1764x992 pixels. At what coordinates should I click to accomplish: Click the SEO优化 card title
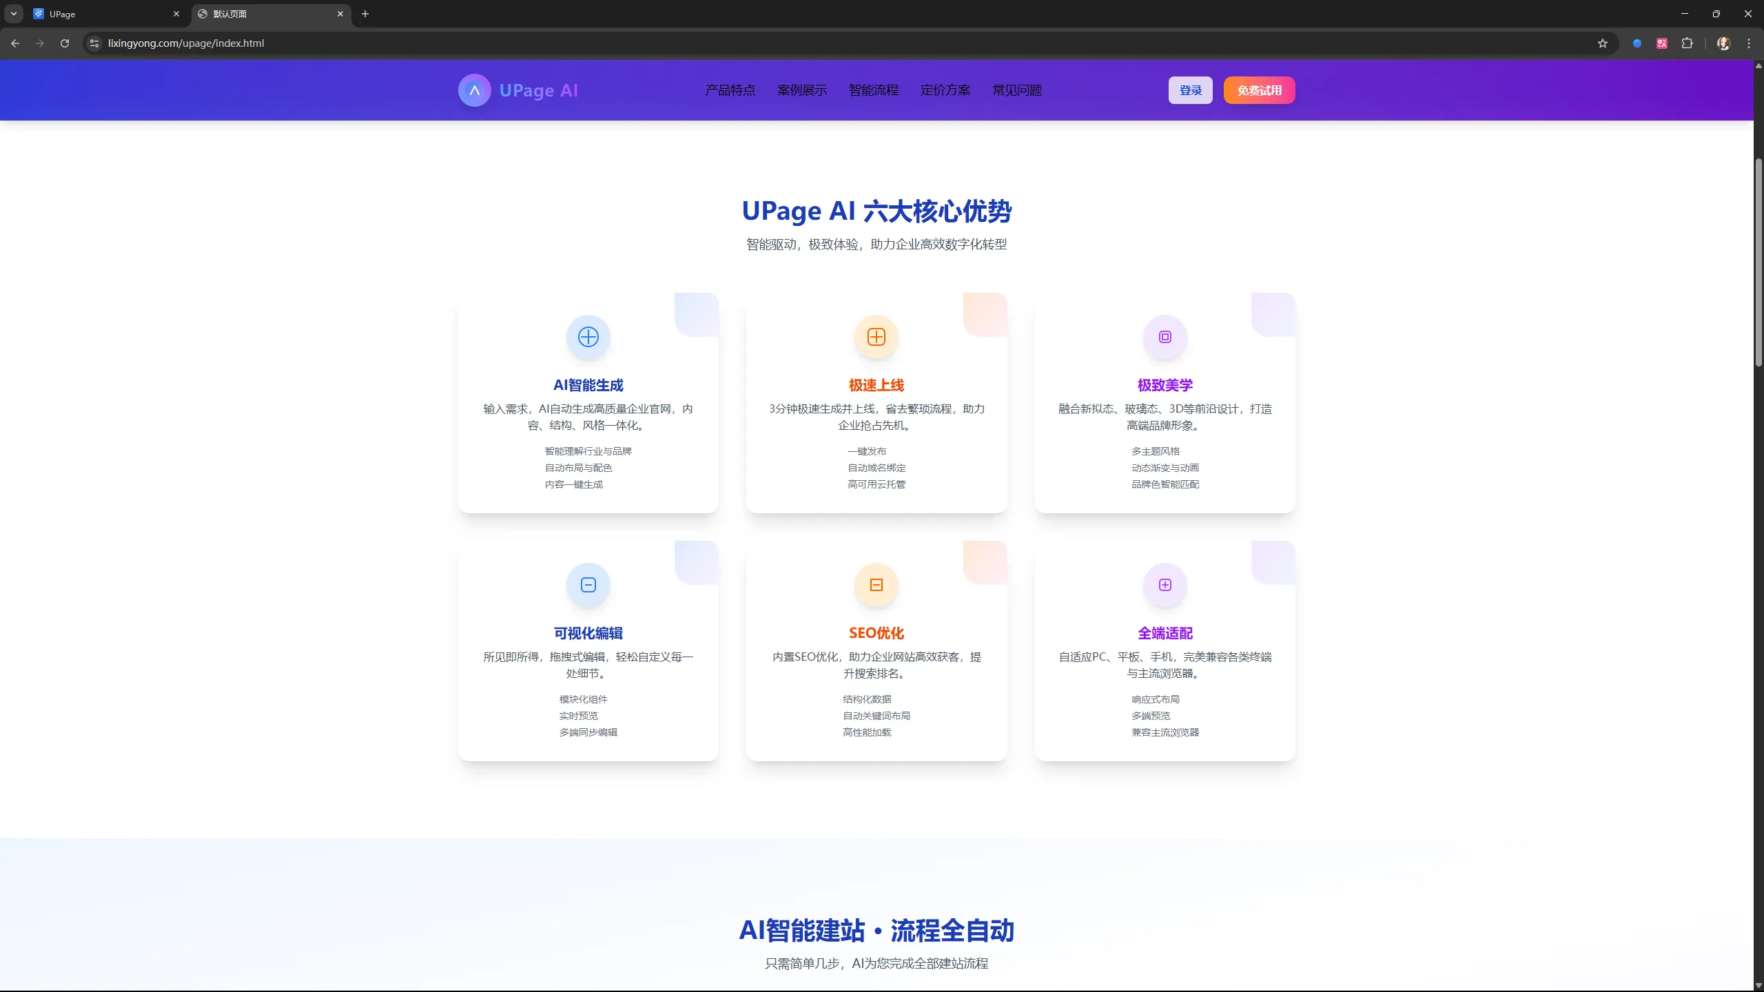tap(876, 633)
